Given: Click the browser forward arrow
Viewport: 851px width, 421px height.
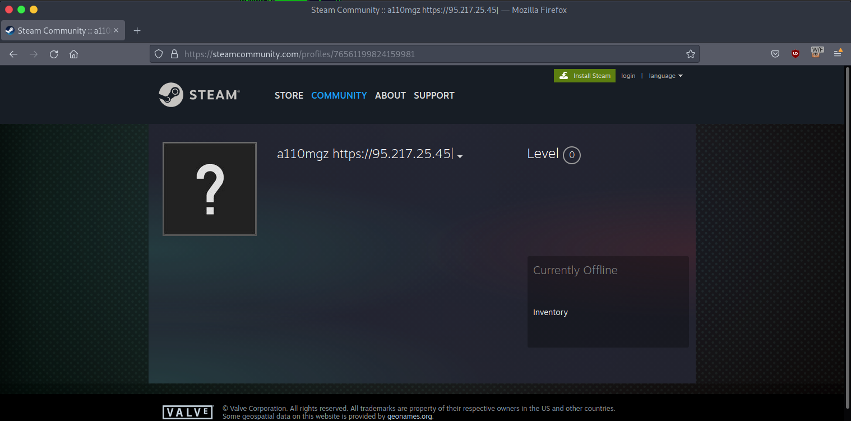Looking at the screenshot, I should pos(34,54).
